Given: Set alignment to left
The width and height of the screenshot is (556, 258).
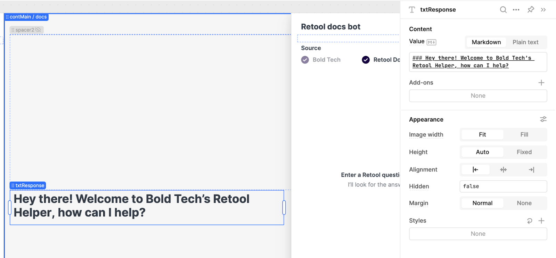Looking at the screenshot, I should pyautogui.click(x=475, y=169).
